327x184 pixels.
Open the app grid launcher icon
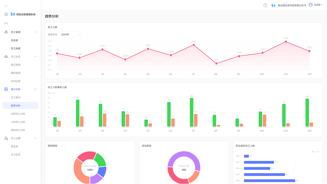6,14
